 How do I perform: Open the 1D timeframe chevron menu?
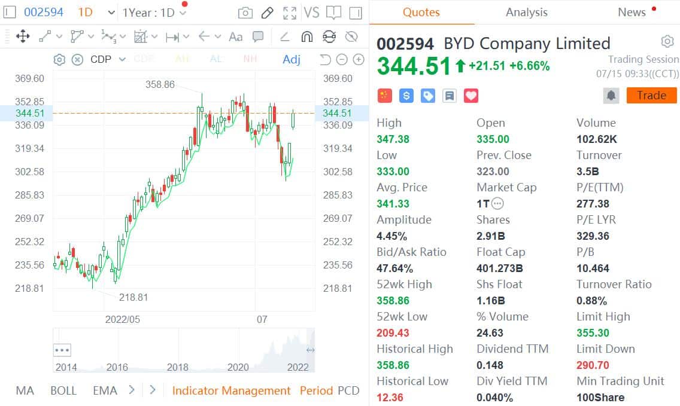(x=110, y=11)
